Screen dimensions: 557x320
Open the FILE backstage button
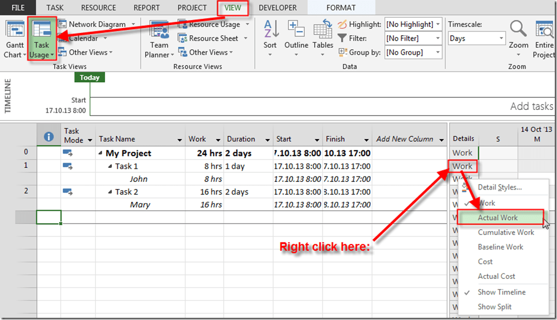tap(18, 8)
